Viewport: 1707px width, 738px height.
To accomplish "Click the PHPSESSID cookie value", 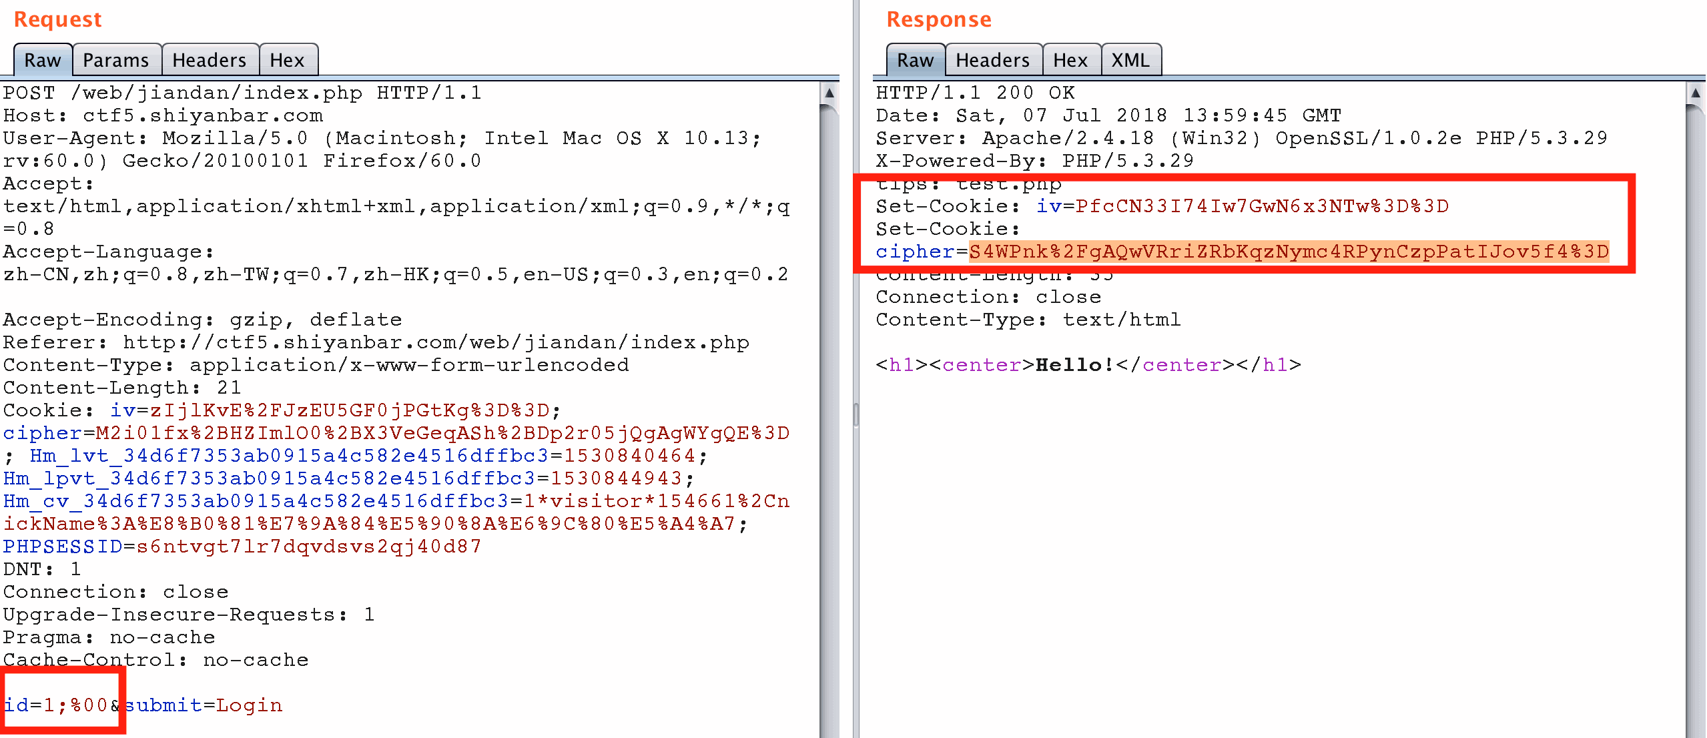I will (x=309, y=546).
